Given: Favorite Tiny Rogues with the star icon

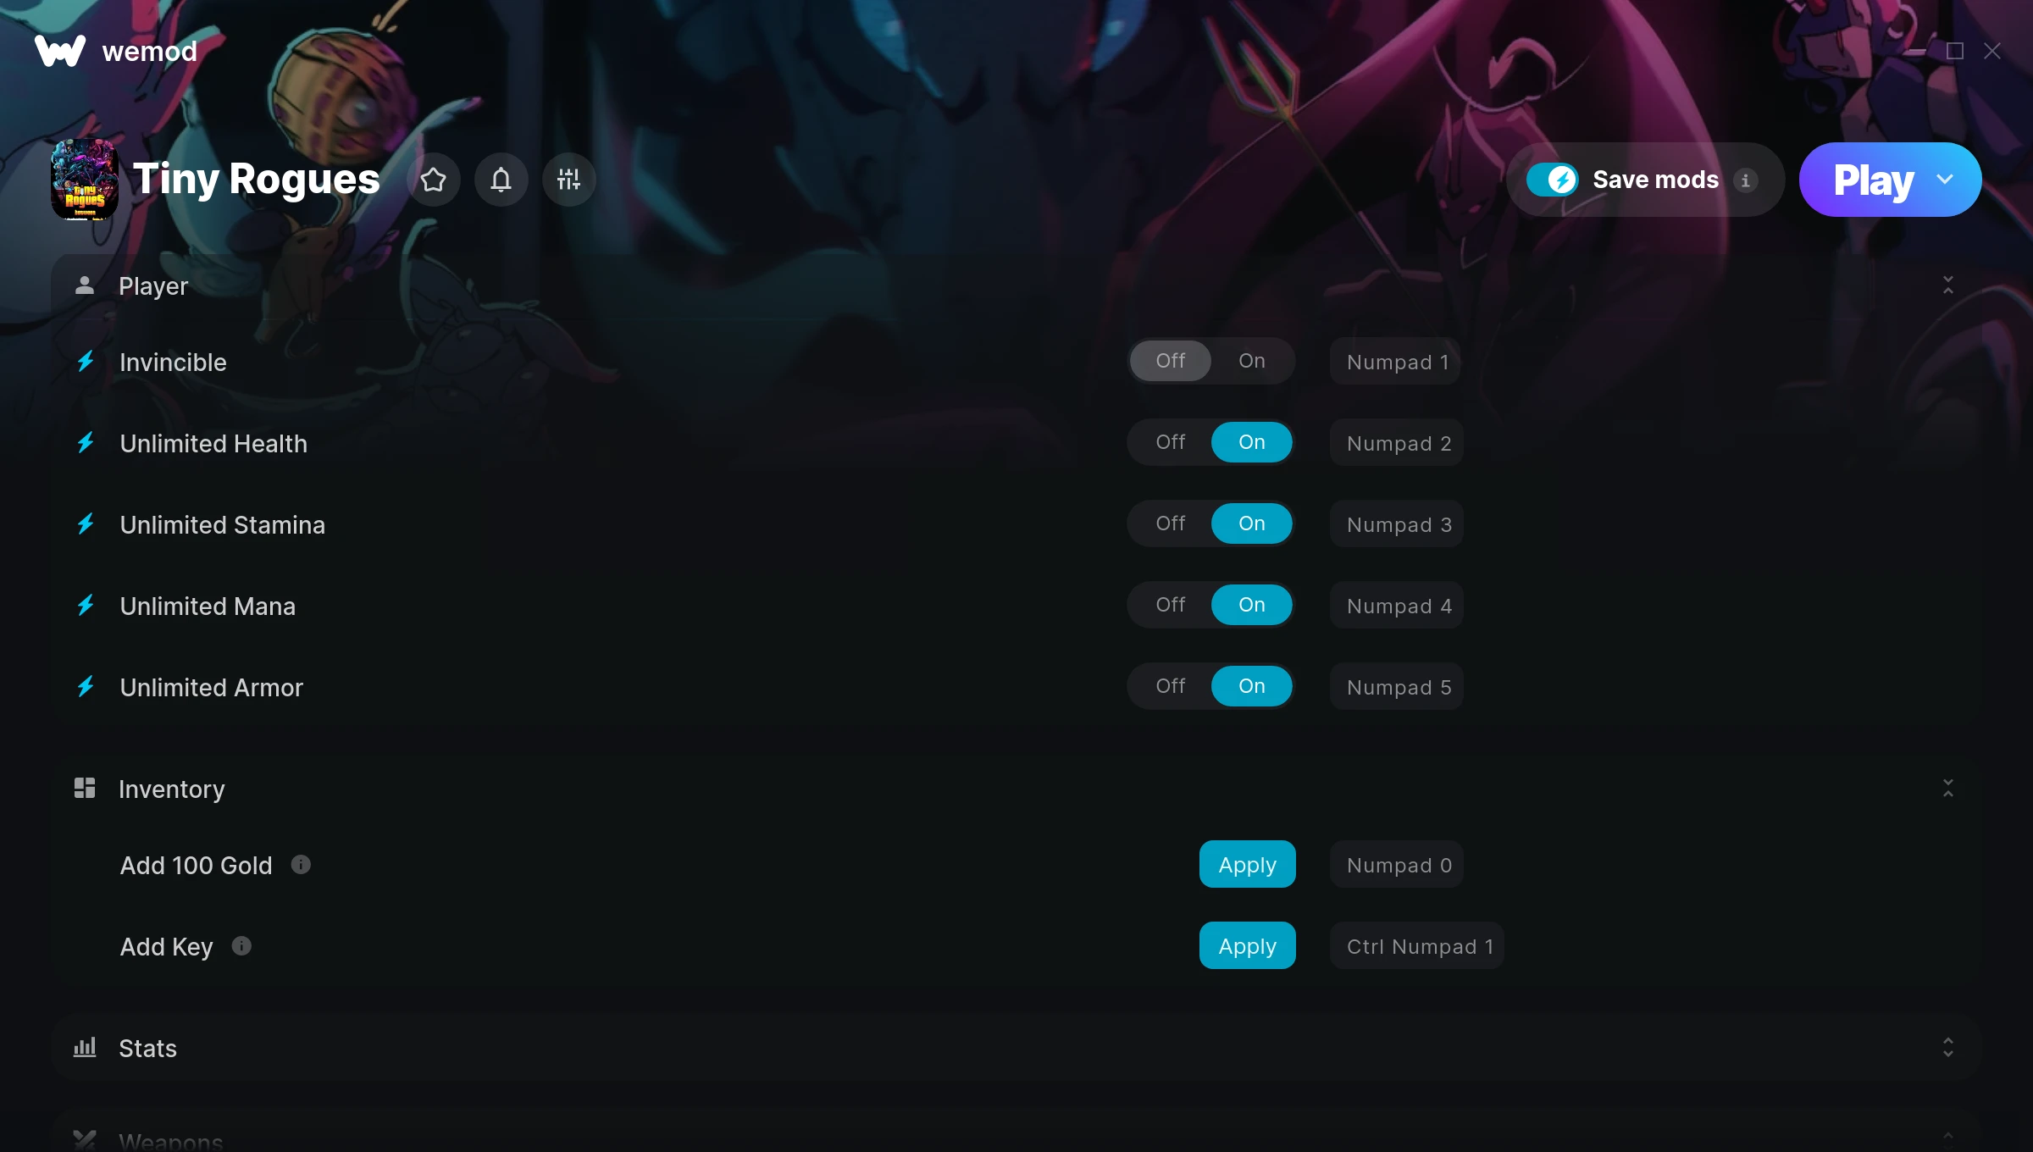Looking at the screenshot, I should pos(434,180).
